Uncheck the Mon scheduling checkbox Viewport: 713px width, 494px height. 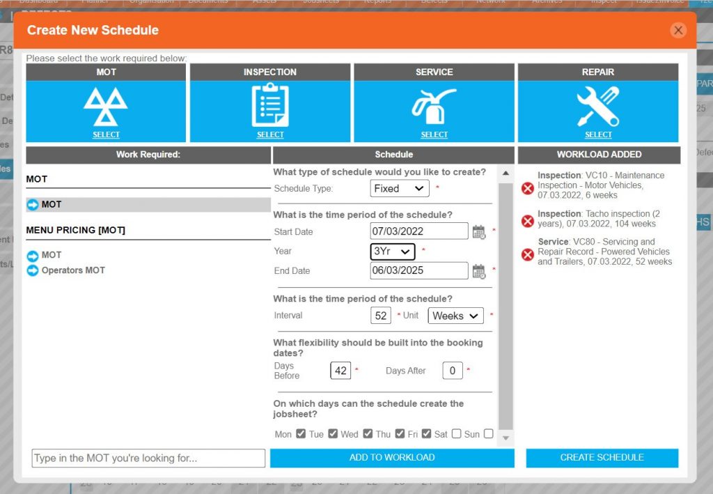click(x=300, y=433)
